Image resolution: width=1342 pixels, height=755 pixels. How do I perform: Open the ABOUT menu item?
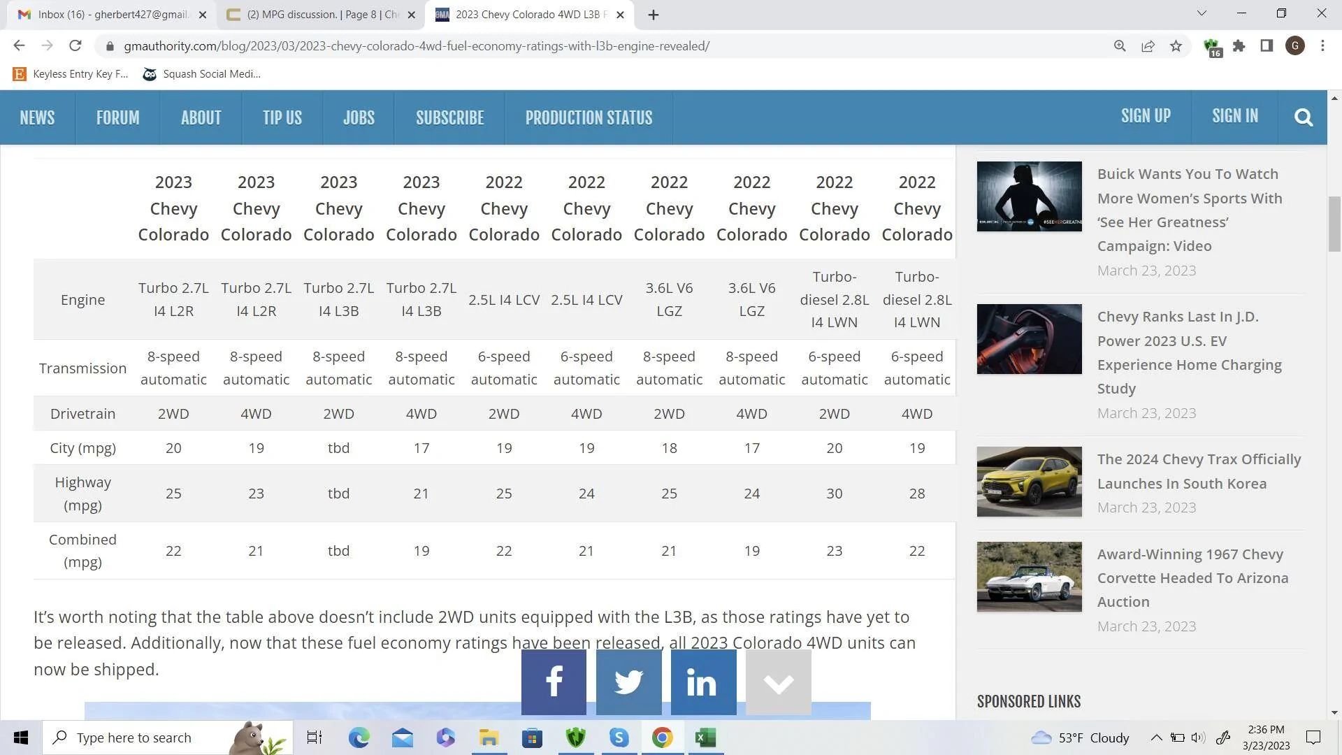point(201,117)
